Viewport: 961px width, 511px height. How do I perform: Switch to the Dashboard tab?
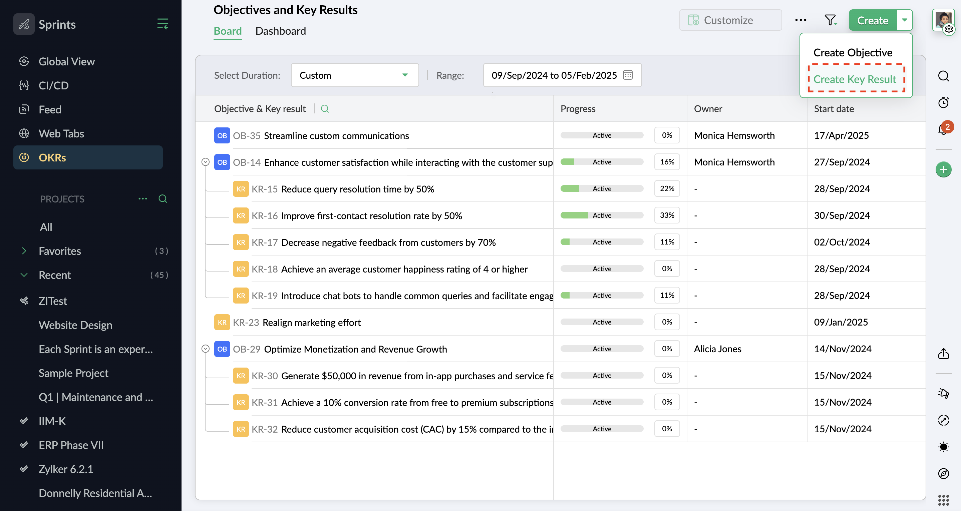281,31
